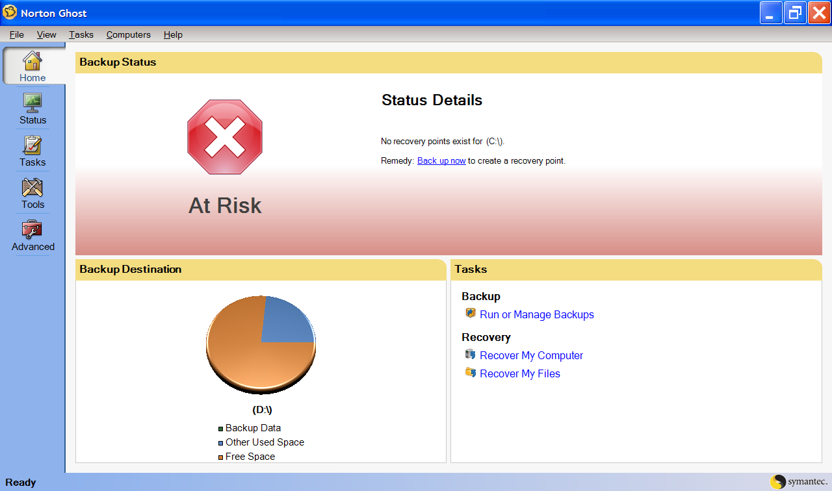Click the red At Risk status icon
The width and height of the screenshot is (832, 491).
[x=225, y=137]
